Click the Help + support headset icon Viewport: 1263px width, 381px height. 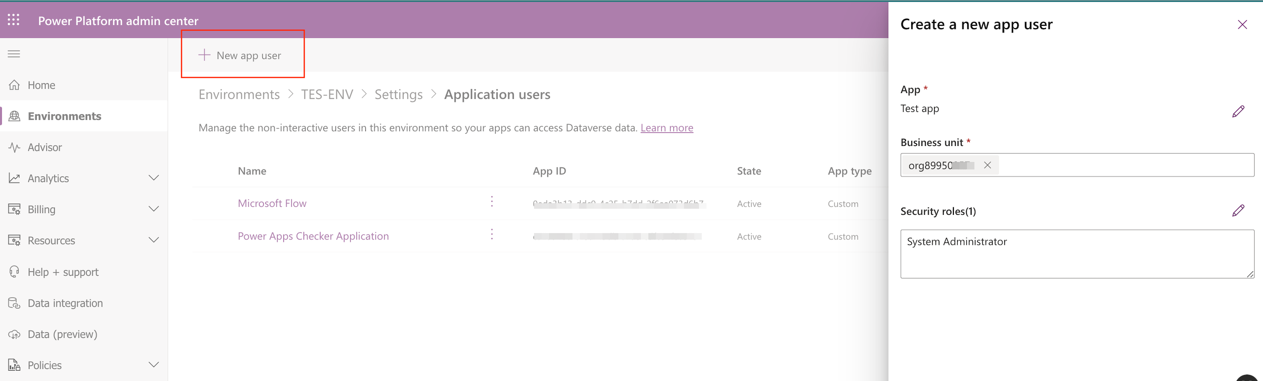tap(15, 272)
